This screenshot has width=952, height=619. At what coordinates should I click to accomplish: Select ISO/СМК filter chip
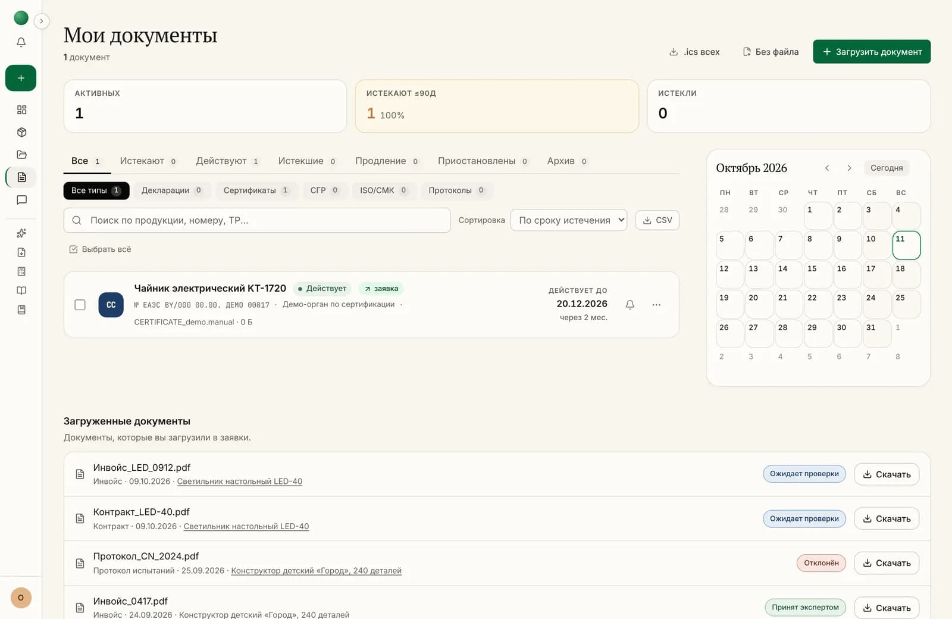[383, 190]
